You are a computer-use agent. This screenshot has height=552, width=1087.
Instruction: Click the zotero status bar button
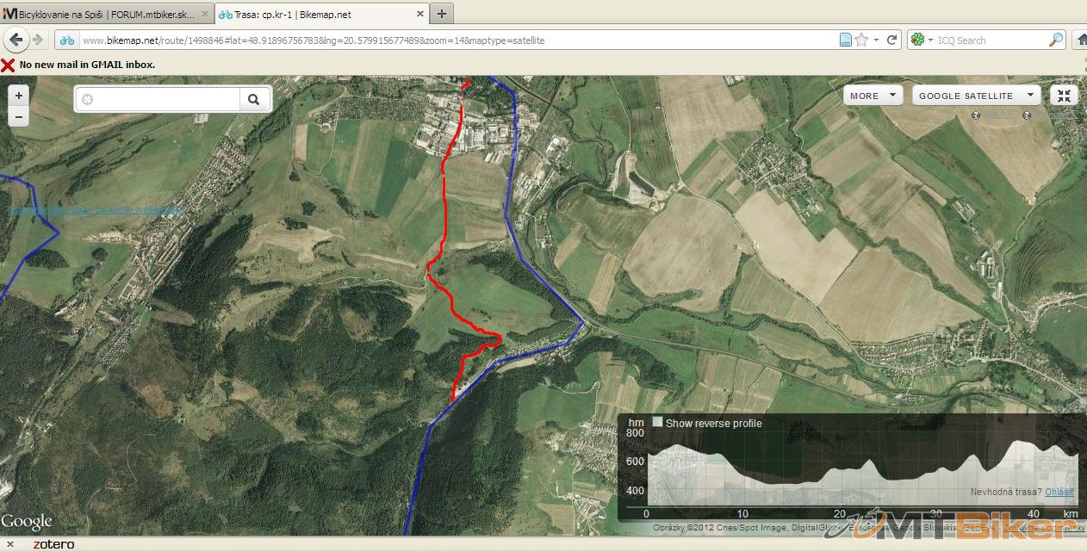[53, 544]
